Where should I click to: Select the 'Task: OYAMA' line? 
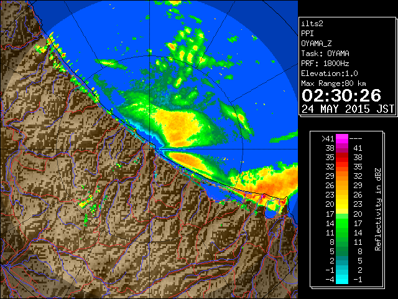click(x=325, y=54)
